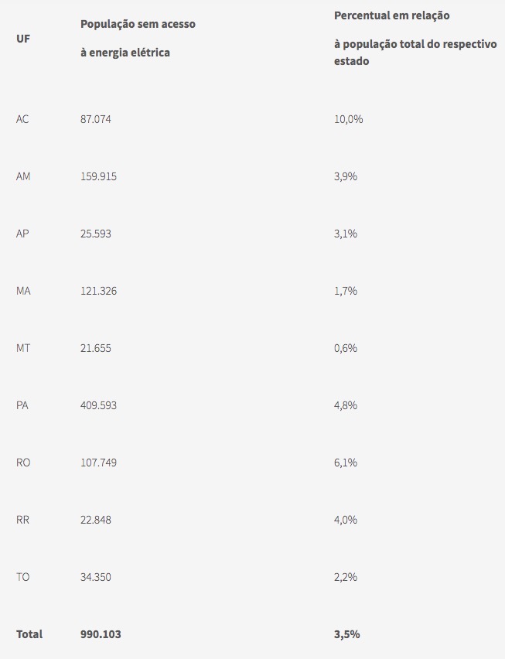Viewport: 505px width, 659px height.
Task: Select the AP state abbreviation
Action: click(x=22, y=234)
